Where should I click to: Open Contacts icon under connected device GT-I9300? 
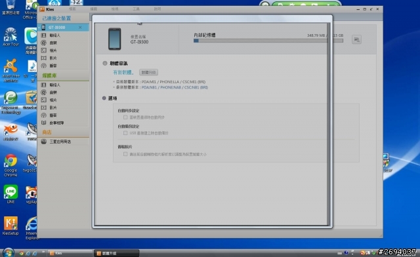click(44, 35)
